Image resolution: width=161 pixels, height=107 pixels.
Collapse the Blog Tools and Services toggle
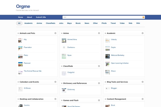point(105,82)
